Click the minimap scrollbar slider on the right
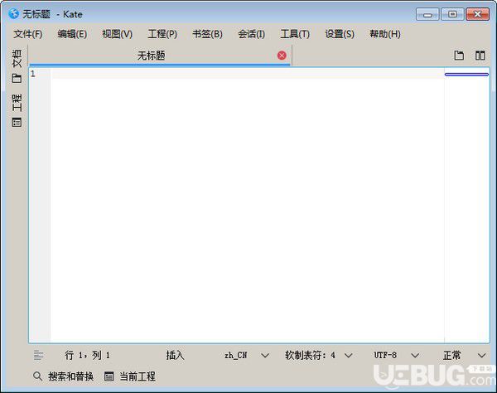 coord(466,75)
